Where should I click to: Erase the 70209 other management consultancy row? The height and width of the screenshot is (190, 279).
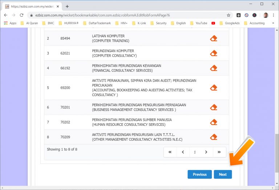coord(214,137)
